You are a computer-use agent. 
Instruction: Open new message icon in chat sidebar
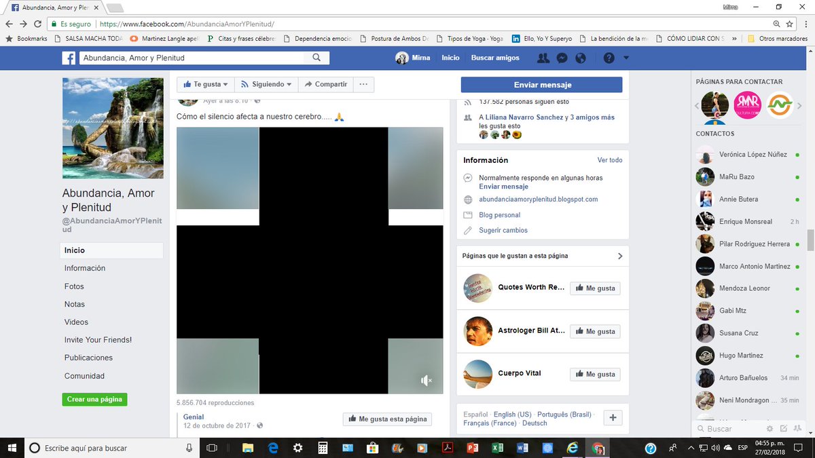pyautogui.click(x=783, y=428)
